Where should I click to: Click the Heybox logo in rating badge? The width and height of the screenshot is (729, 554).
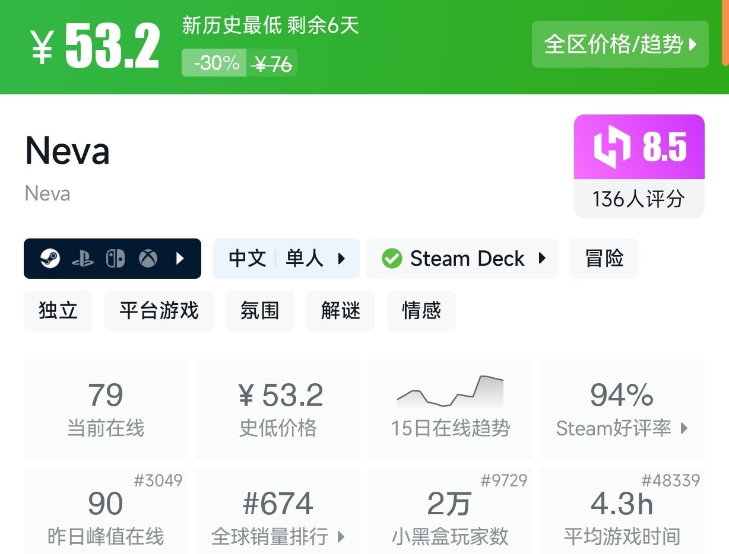pyautogui.click(x=612, y=147)
